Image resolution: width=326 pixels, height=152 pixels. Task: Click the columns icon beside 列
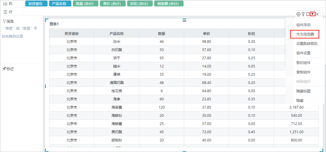[x=5, y=4]
